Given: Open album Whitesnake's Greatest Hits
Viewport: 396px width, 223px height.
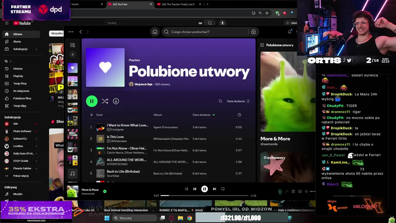Looking at the screenshot, I should [x=171, y=138].
